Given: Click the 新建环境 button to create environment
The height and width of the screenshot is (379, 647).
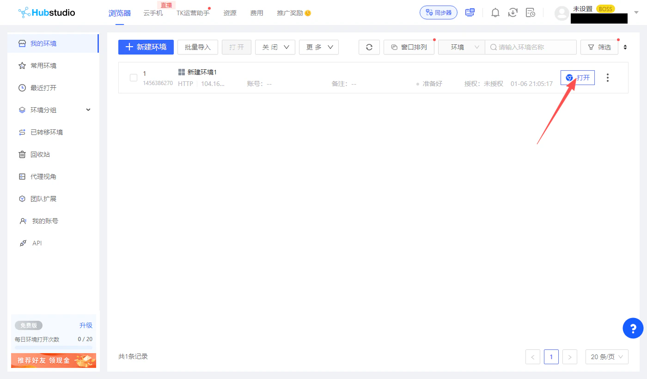Looking at the screenshot, I should coord(146,47).
